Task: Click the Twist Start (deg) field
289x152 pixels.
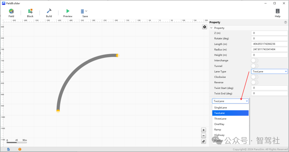Action: click(269, 88)
